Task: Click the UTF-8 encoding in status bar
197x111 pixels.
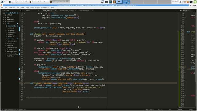Action: tap(160, 109)
